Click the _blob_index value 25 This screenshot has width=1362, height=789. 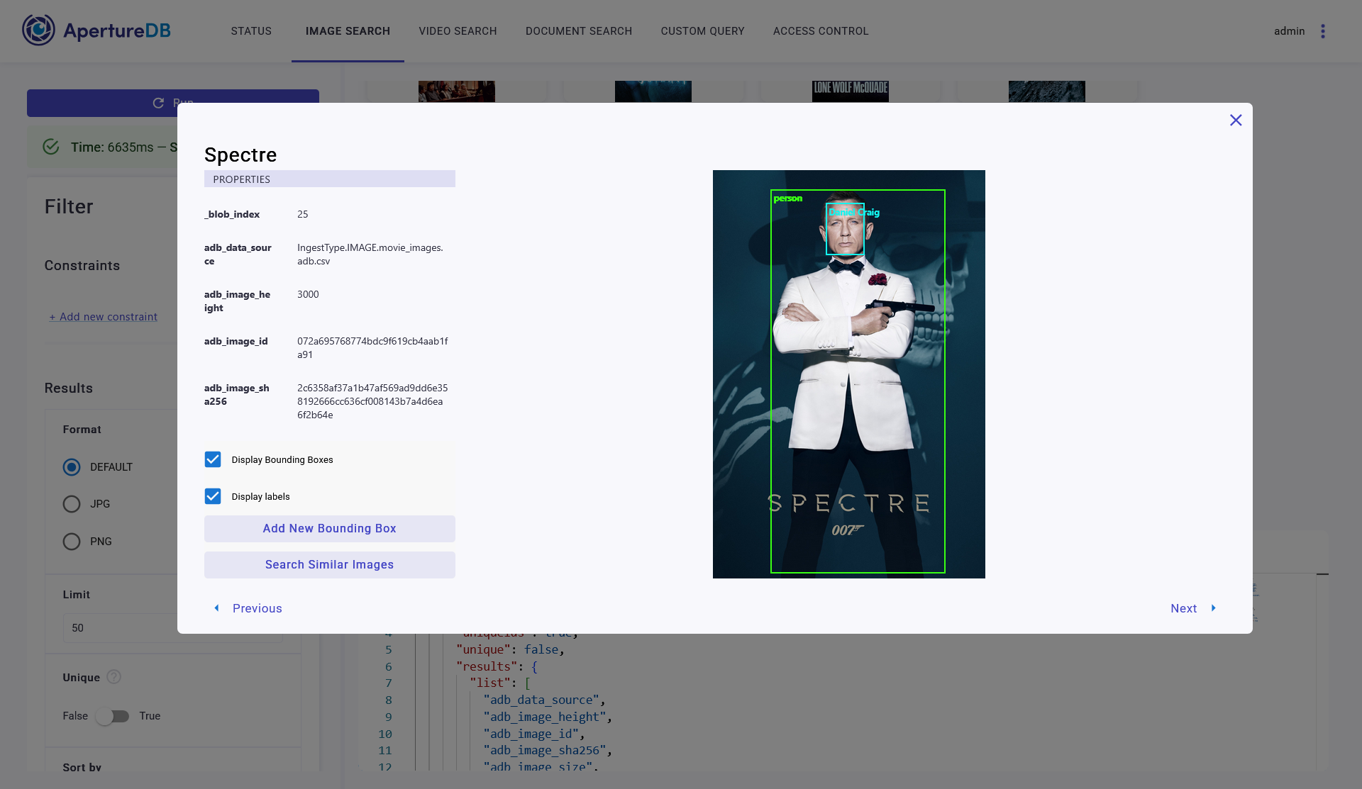click(x=303, y=214)
